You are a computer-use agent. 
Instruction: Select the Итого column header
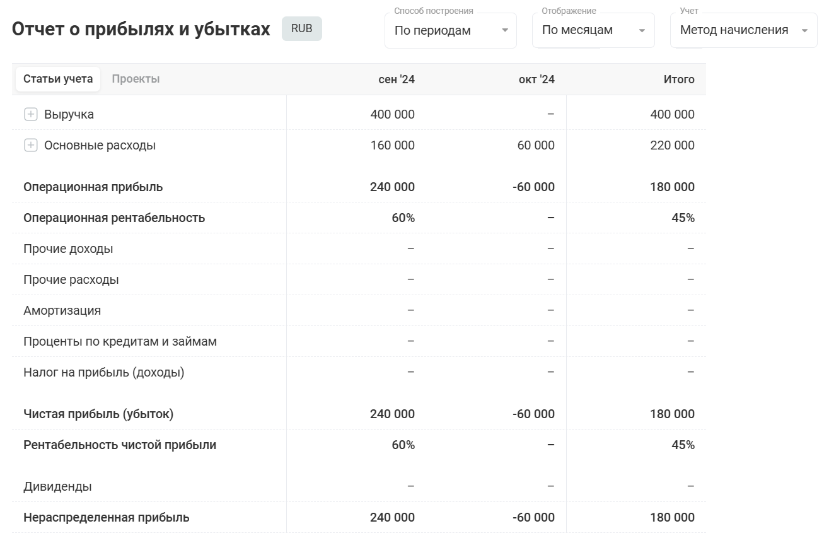[678, 79]
